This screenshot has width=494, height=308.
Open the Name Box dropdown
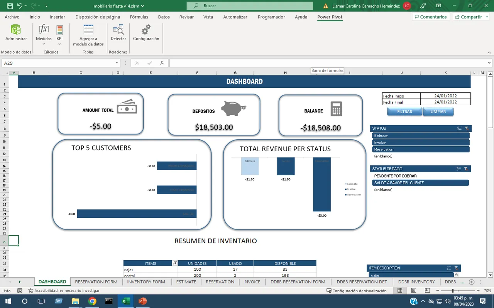117,63
